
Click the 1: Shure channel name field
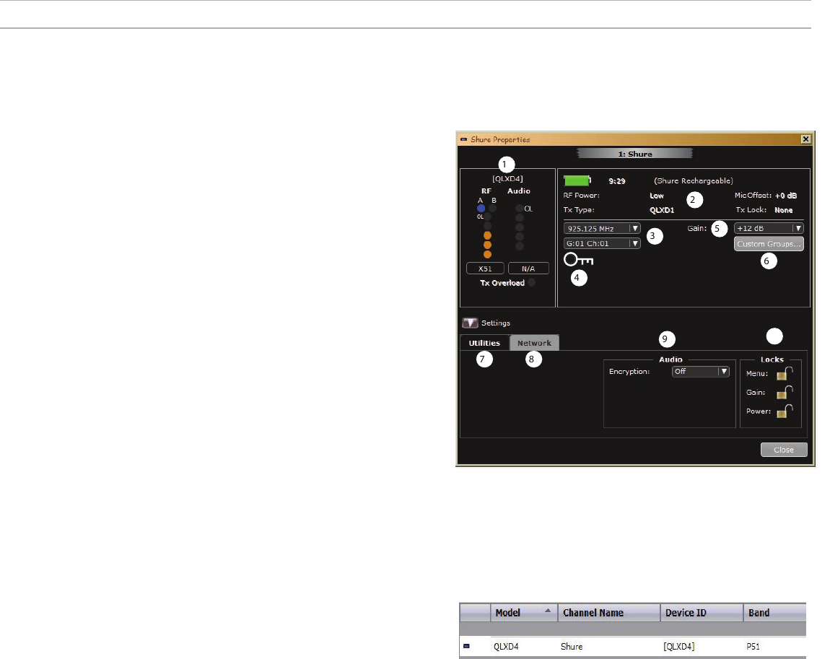634,154
